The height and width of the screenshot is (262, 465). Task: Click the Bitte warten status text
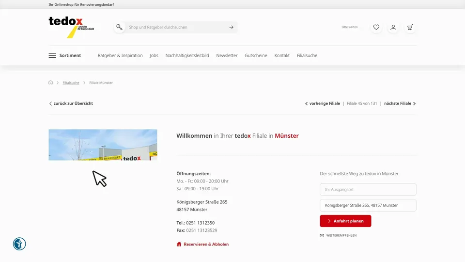351,27
